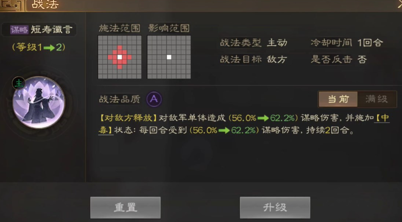
Task: Click the 升级 upgrade button
Action: pyautogui.click(x=275, y=207)
